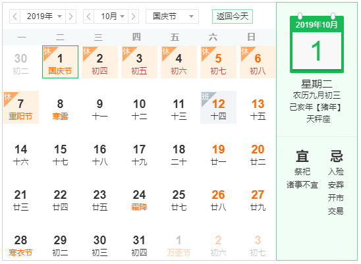
Task: Select October 11 十三 date cell
Action: pyautogui.click(x=179, y=107)
